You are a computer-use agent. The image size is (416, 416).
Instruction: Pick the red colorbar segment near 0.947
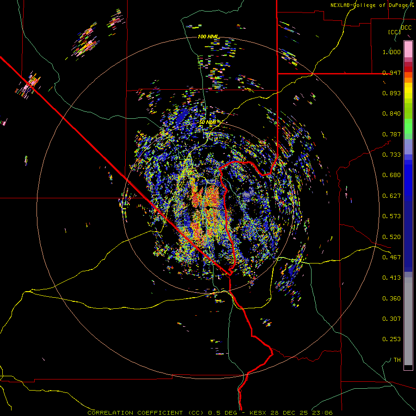click(408, 69)
